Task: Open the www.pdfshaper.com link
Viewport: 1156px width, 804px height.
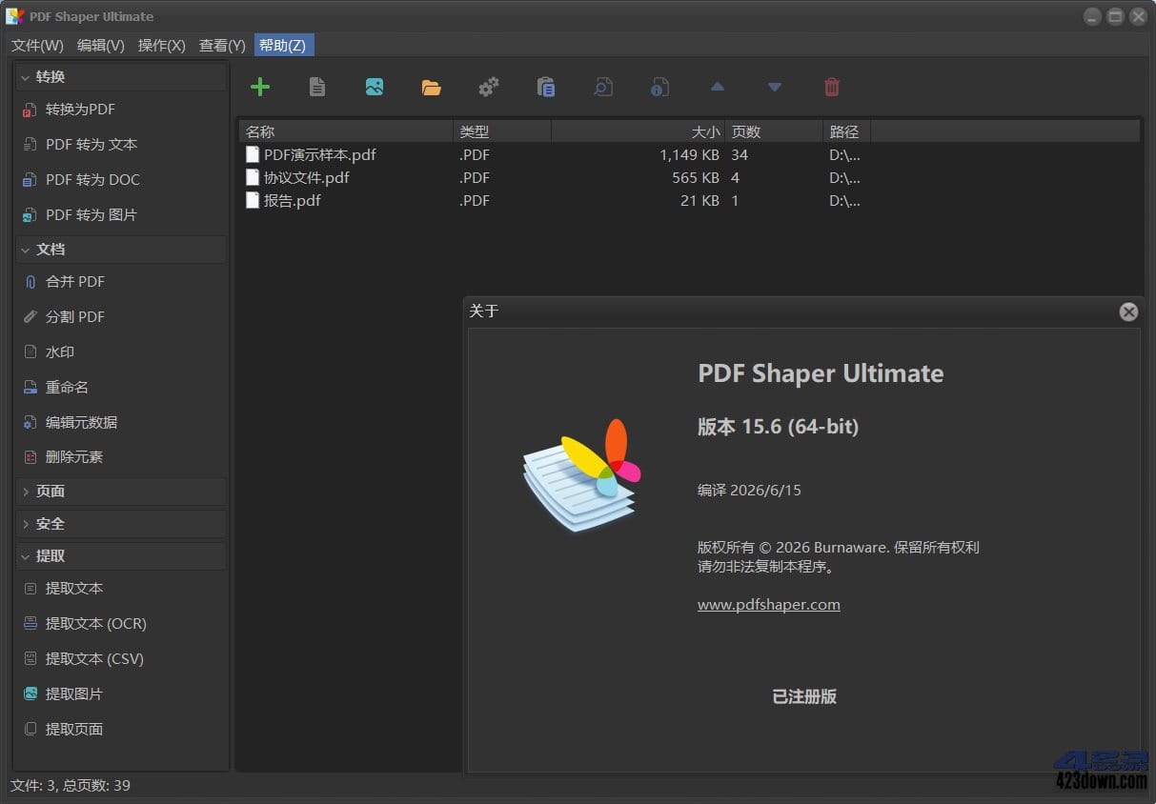Action: pos(769,604)
